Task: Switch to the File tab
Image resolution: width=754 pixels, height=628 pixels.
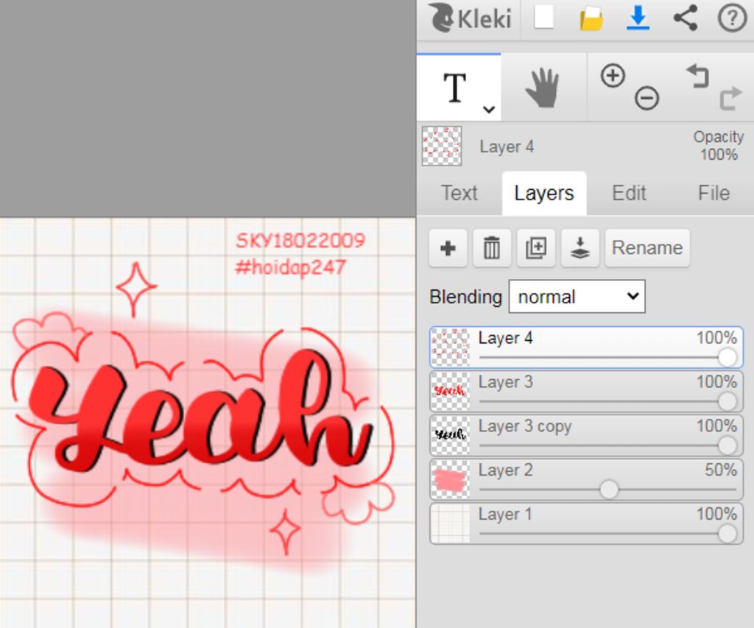Action: [714, 193]
